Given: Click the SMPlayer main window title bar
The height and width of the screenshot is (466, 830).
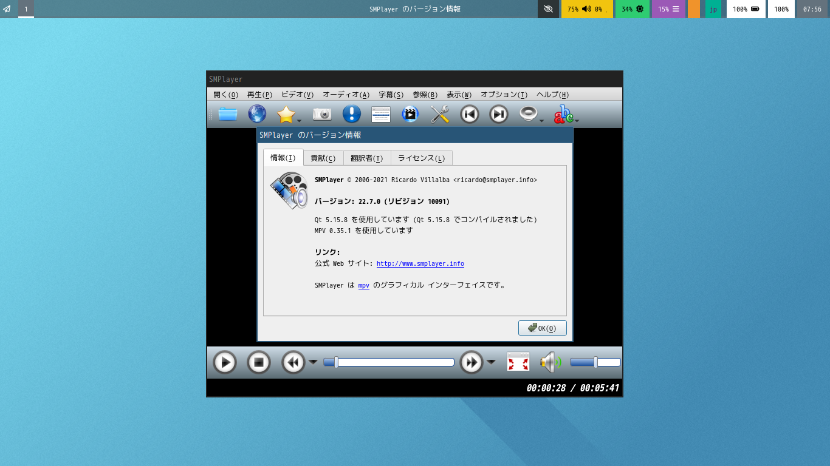Looking at the screenshot, I should click(414, 79).
